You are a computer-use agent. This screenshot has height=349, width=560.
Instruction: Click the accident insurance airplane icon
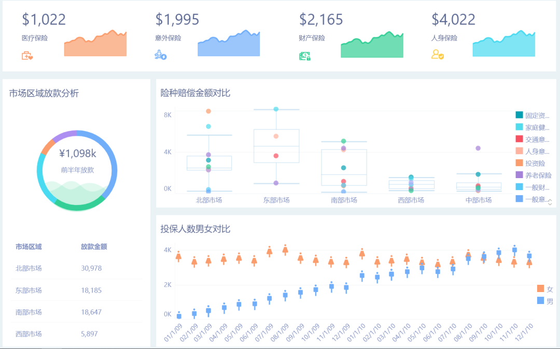(x=160, y=55)
